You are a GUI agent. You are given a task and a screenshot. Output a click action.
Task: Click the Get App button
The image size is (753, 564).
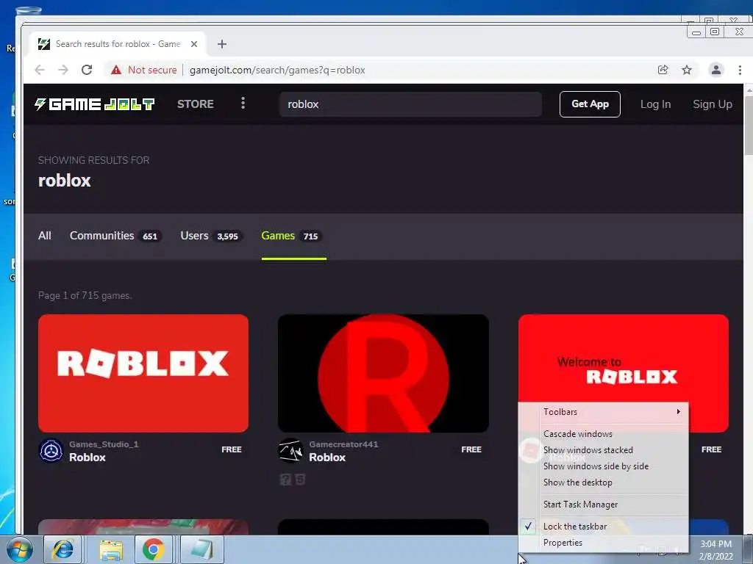point(590,104)
